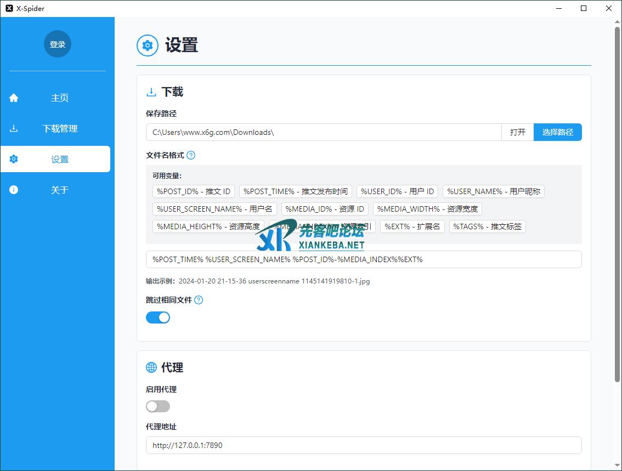Click the globe icon beside proxy heading

pyautogui.click(x=151, y=367)
